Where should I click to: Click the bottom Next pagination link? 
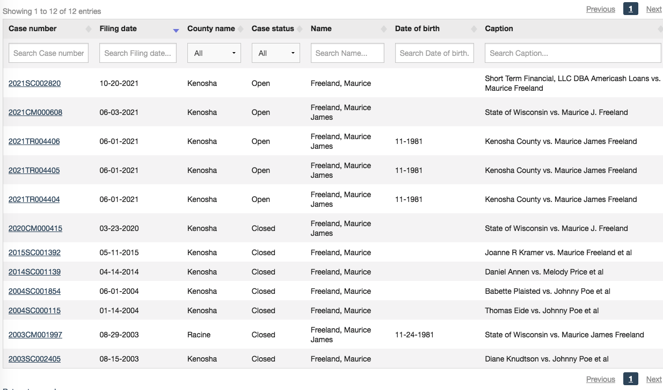click(x=654, y=379)
